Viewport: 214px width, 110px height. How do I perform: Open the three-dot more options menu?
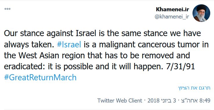click(7, 9)
